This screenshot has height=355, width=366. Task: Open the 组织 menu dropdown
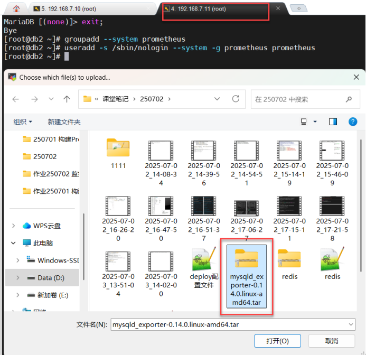coord(23,122)
